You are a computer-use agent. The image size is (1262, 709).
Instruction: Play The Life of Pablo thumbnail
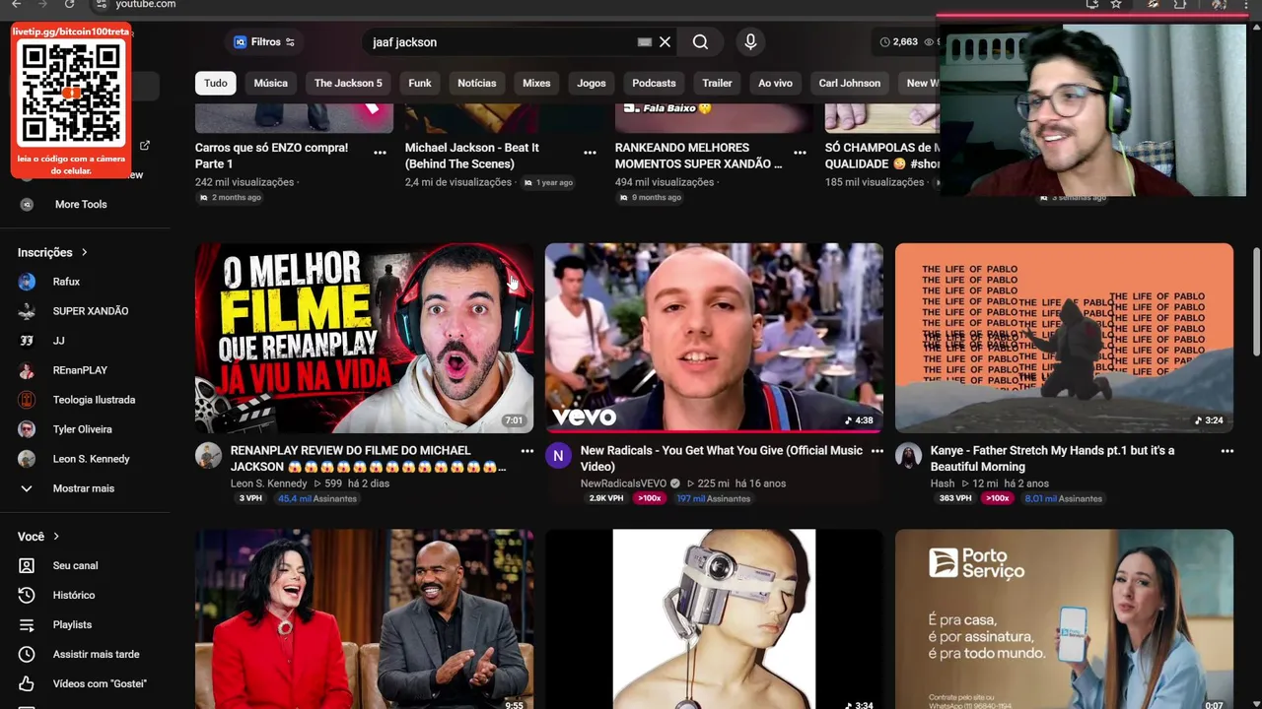(x=1064, y=338)
